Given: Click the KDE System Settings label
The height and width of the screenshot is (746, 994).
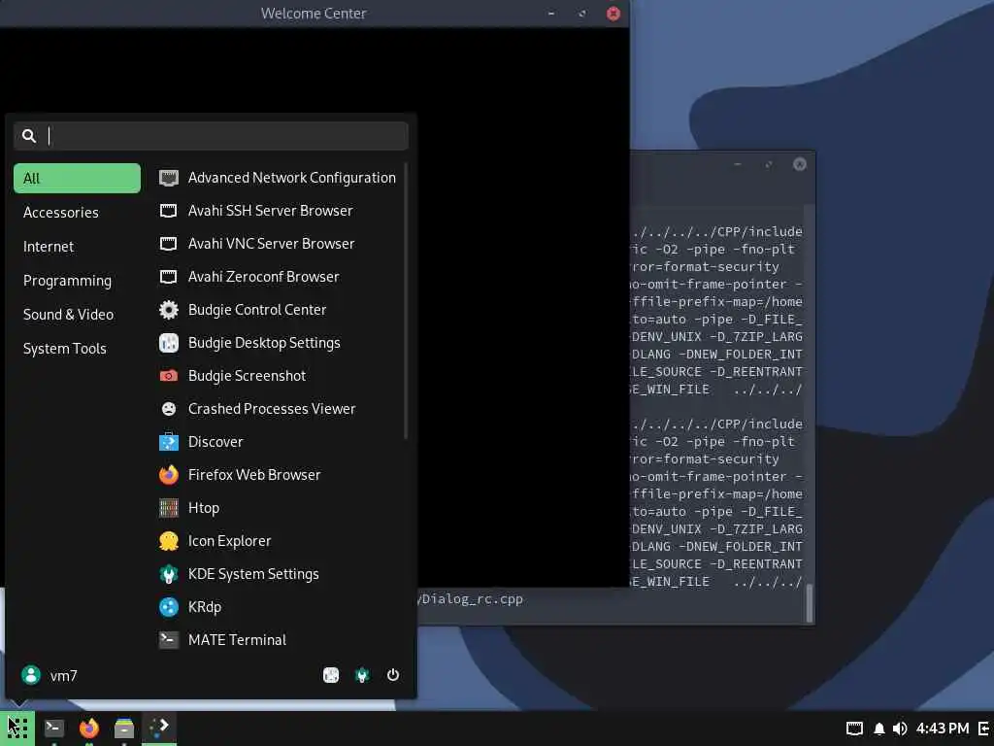Looking at the screenshot, I should click(253, 573).
